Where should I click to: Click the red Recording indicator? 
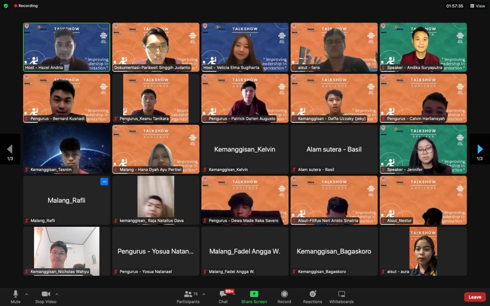(26, 6)
